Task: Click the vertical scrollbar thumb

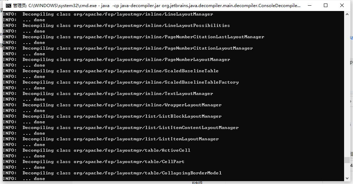Action: (x=347, y=160)
